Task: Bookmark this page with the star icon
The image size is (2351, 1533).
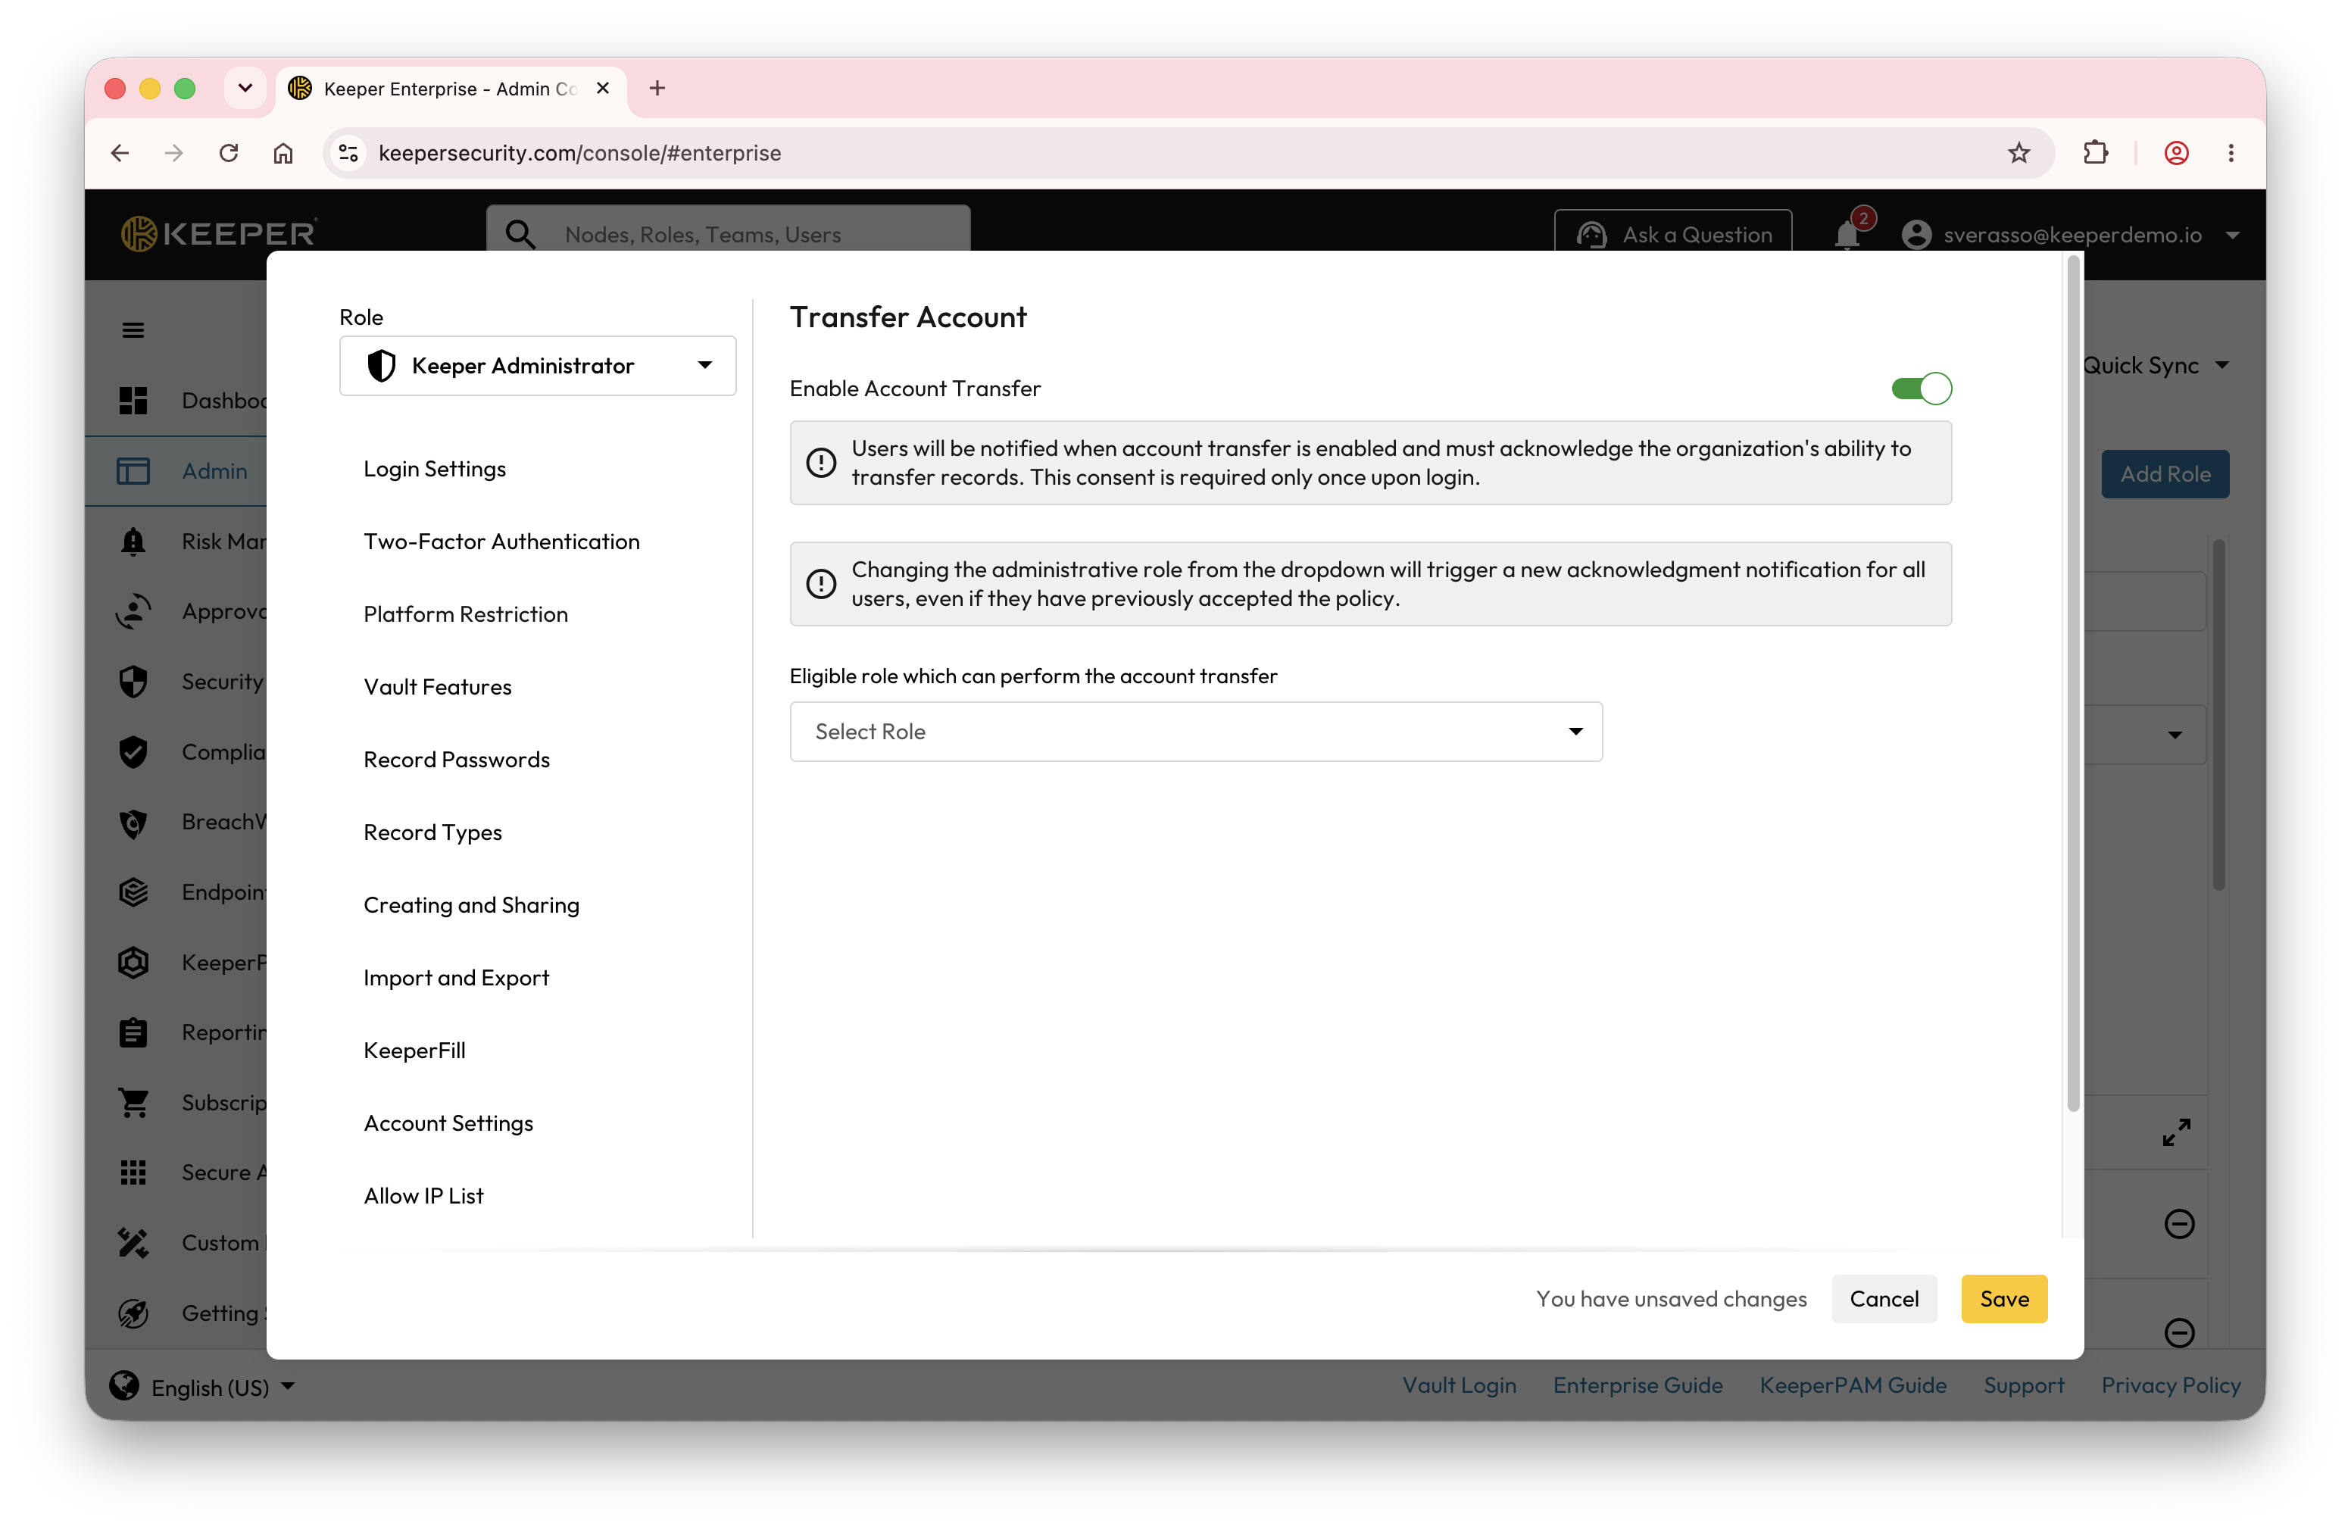Action: (x=2018, y=153)
